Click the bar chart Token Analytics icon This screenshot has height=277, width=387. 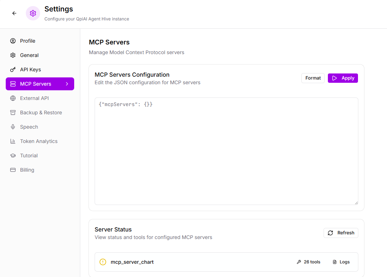click(x=13, y=141)
